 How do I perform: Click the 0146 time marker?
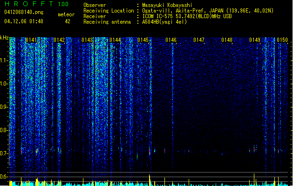point(171,40)
